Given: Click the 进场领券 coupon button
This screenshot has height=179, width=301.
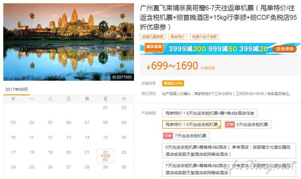Looking at the screenshot, I should (285, 49).
